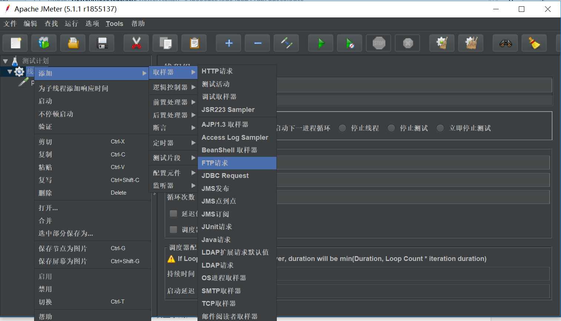Expand the 测试片段 submenu
The image size is (561, 321).
(174, 158)
